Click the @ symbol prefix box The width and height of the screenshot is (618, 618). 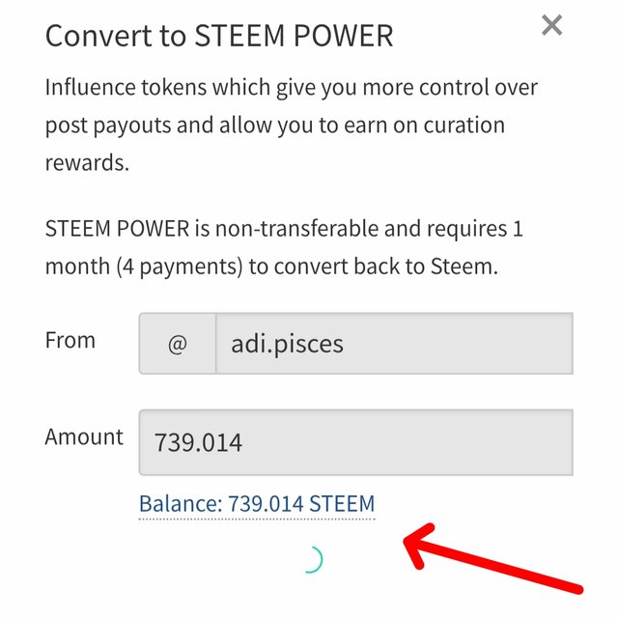pos(177,344)
